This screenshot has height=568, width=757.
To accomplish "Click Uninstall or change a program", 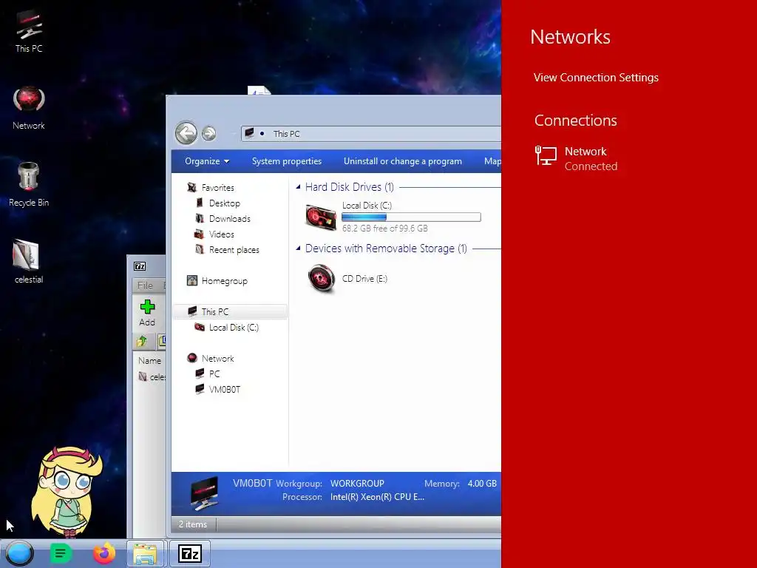I will point(403,161).
